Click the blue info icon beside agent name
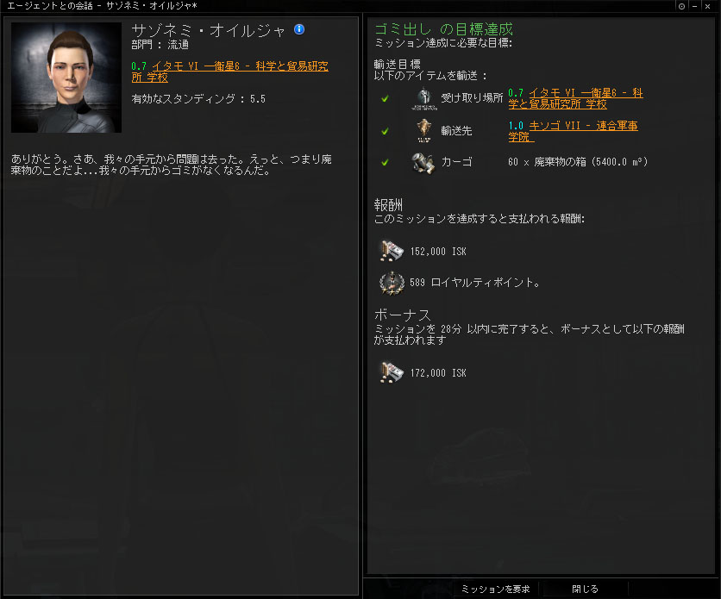This screenshot has width=721, height=599. 299,29
